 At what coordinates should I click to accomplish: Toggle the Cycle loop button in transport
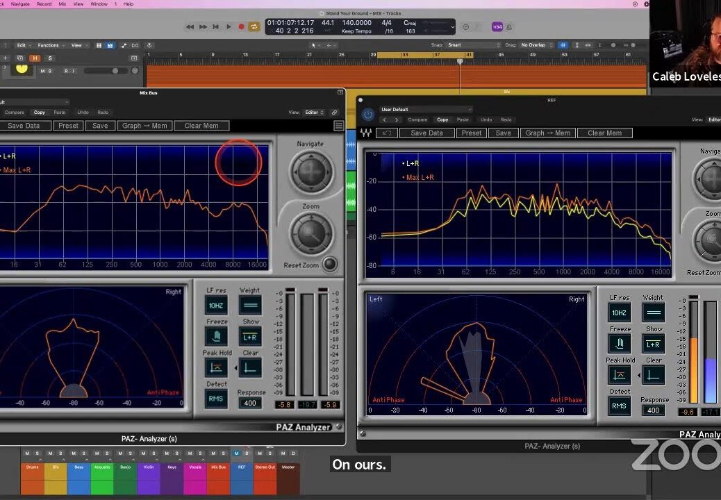[254, 26]
